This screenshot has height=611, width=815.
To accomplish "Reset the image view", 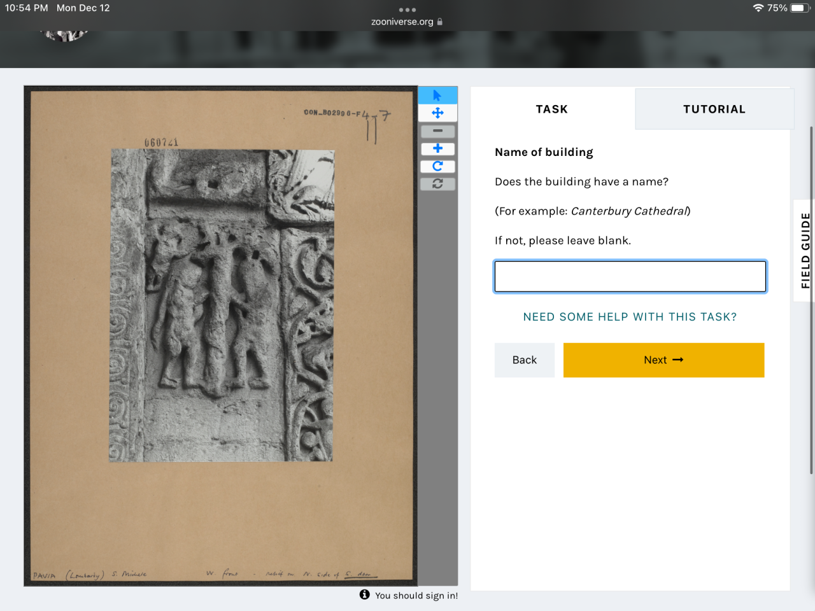I will 437,184.
